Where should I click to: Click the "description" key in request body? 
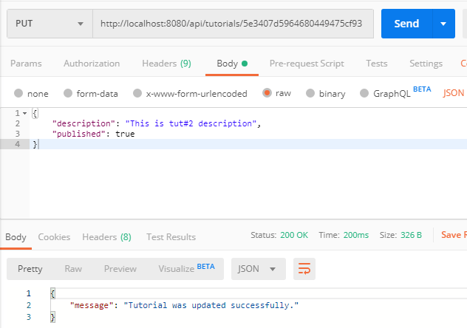click(x=83, y=123)
